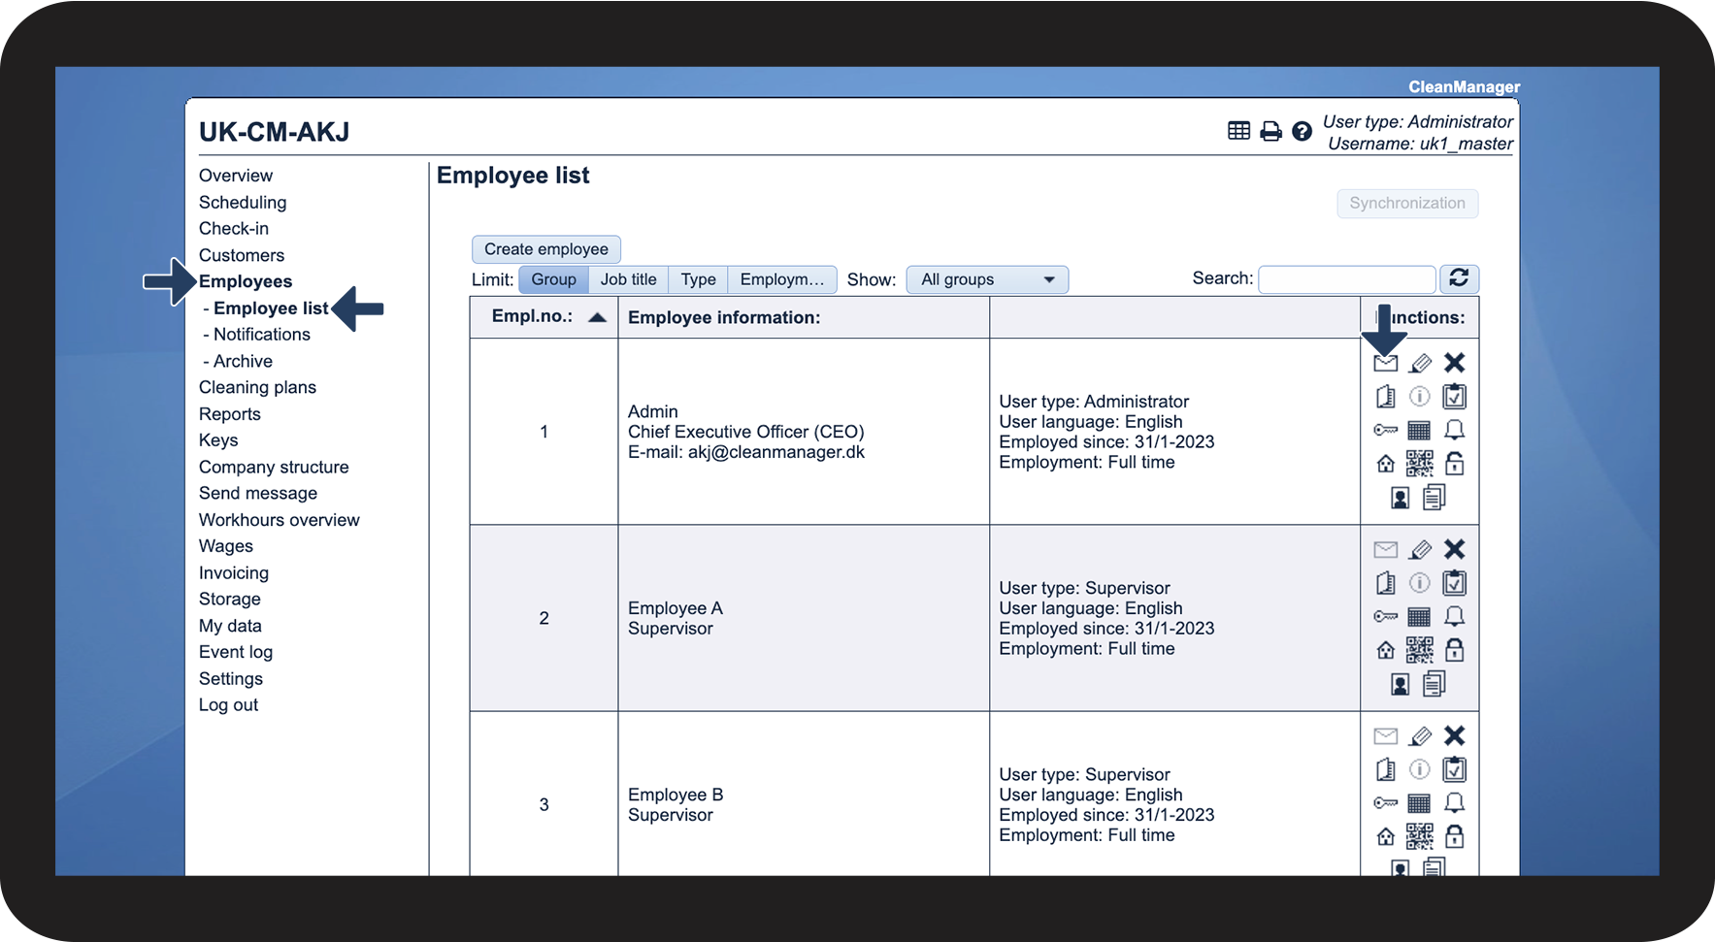Open Customers in the sidebar
1715x942 pixels.
click(x=242, y=255)
